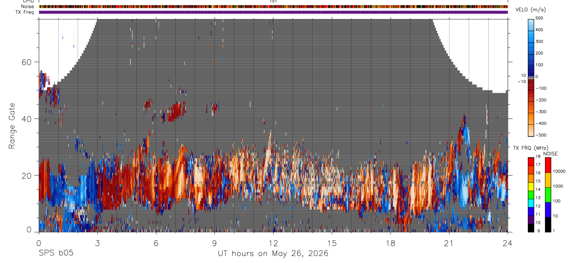571x263 pixels.
Task: Click the 'NOISE' legend title
Action: tap(550, 154)
